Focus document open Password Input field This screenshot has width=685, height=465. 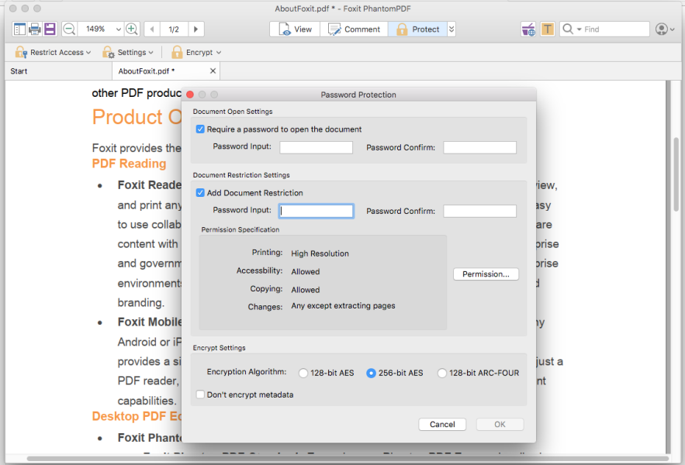point(316,147)
